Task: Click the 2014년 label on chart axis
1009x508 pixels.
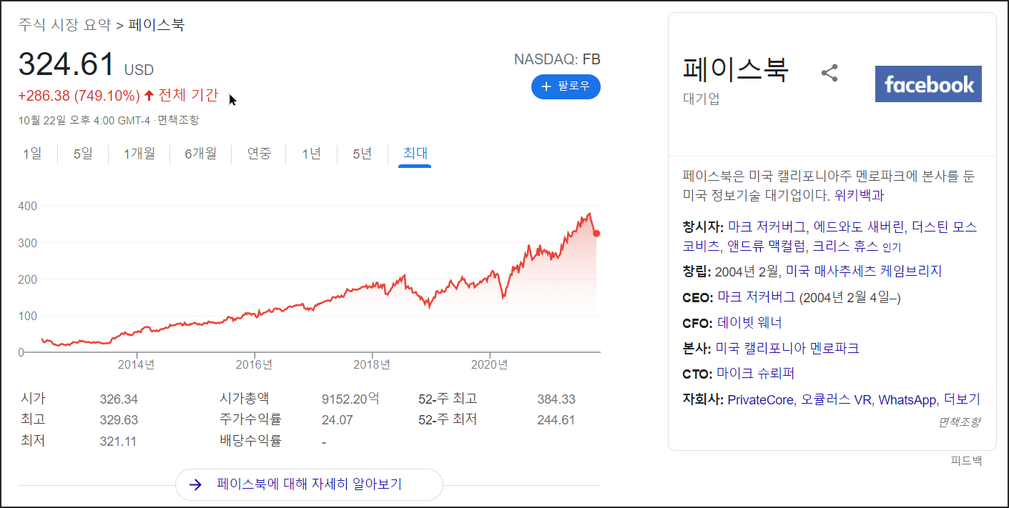Action: point(136,364)
